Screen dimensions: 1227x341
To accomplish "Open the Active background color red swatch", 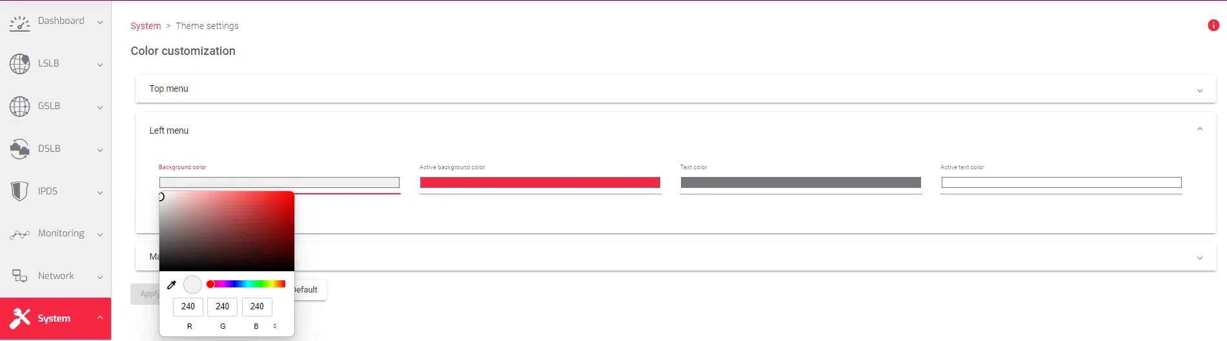I will click(x=540, y=183).
